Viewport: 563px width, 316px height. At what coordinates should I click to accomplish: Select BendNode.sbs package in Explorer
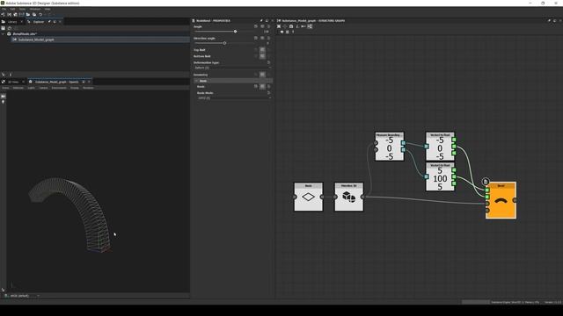[25, 33]
